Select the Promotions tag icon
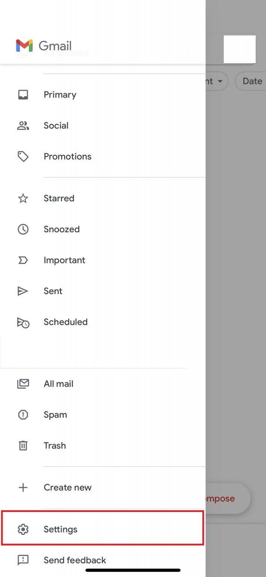Viewport: 266px width, 577px height. 23,156
